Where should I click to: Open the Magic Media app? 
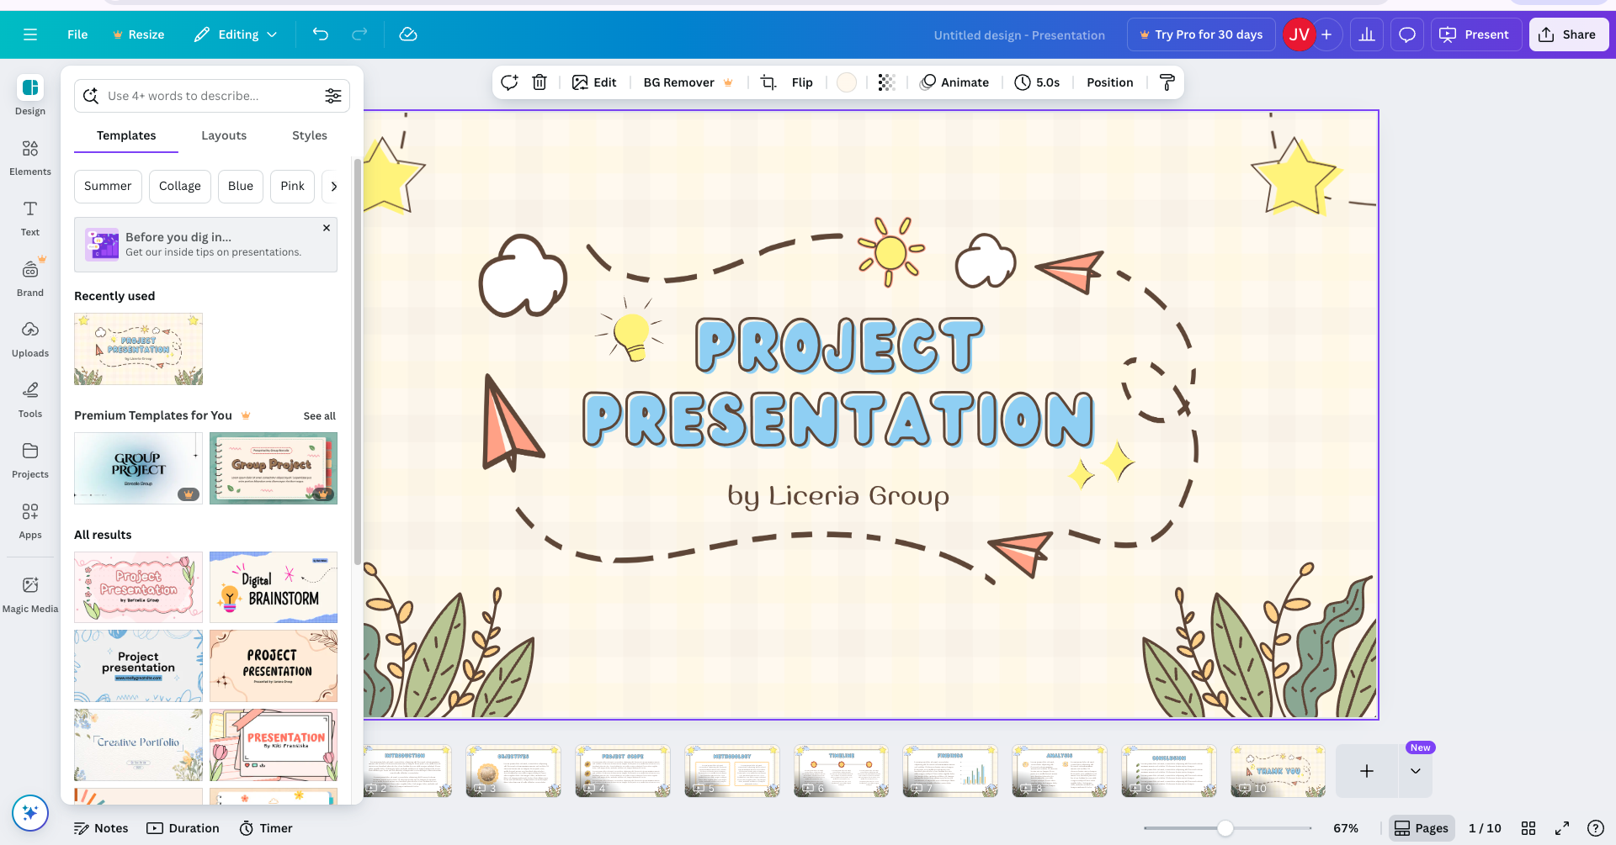[x=30, y=594]
